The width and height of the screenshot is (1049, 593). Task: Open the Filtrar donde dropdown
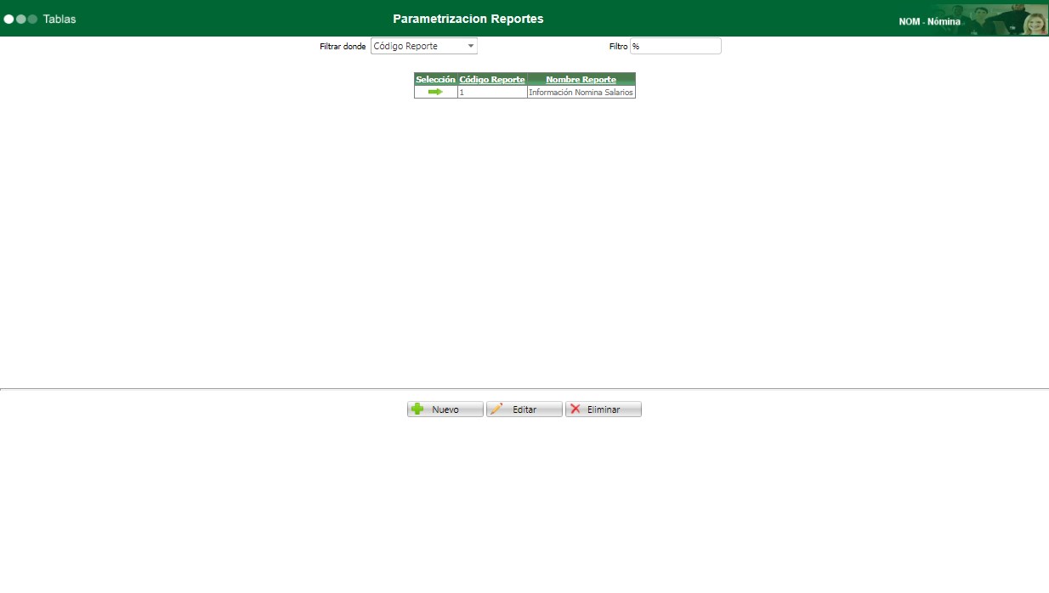pos(424,46)
